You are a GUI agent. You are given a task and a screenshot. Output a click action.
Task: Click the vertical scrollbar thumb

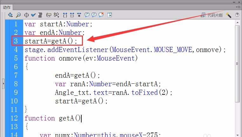coord(237,64)
